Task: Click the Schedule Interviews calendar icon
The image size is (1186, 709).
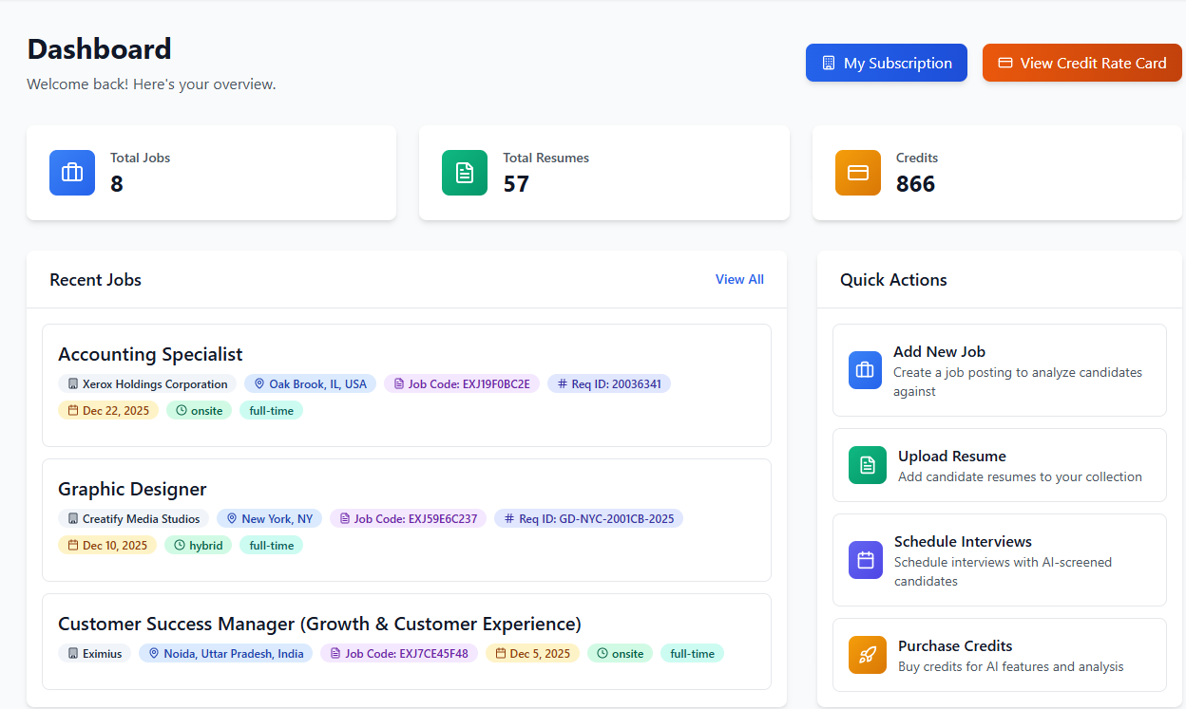Action: pos(866,560)
